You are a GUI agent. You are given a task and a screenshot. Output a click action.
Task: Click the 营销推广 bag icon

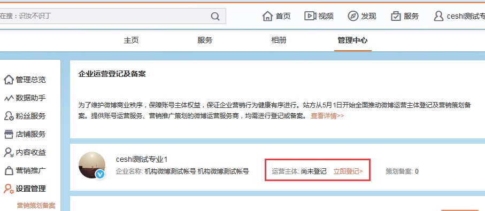pos(9,170)
